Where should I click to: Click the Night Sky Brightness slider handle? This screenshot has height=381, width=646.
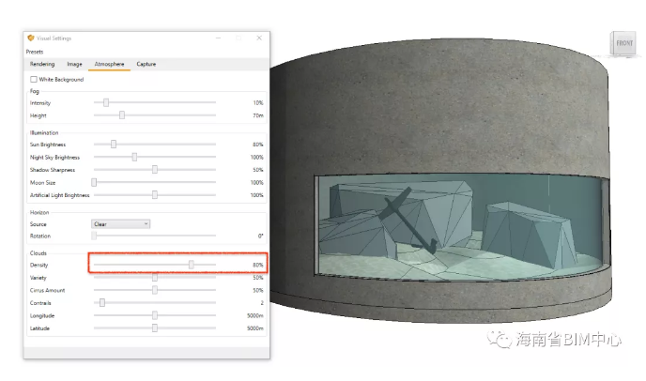134,157
